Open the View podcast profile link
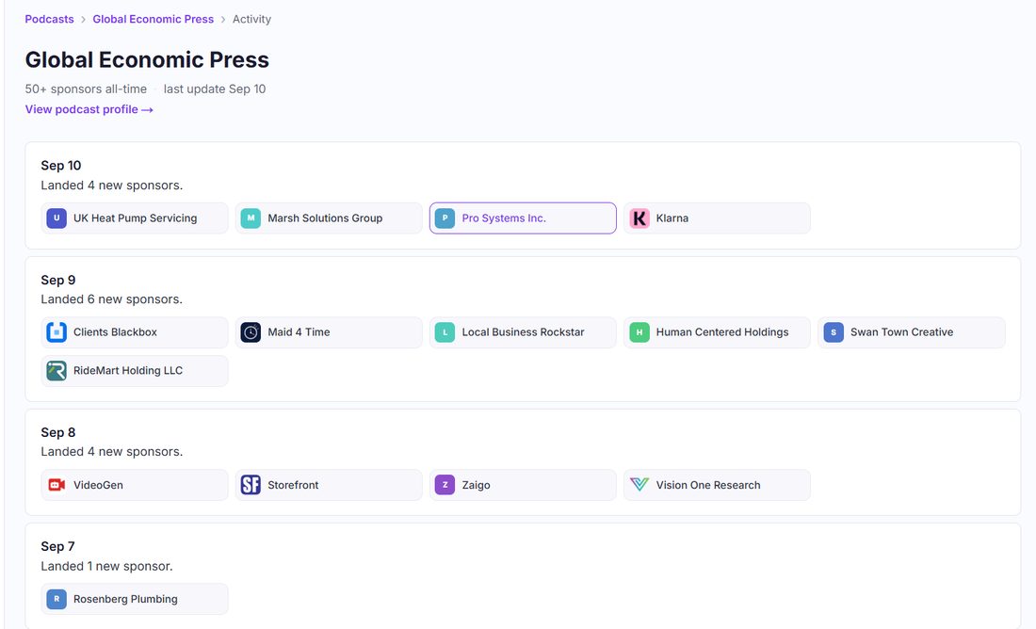The height and width of the screenshot is (629, 1036). coord(89,109)
